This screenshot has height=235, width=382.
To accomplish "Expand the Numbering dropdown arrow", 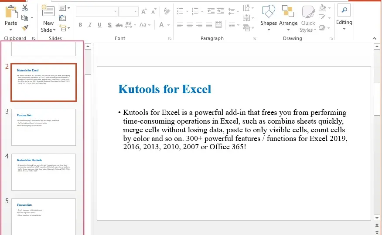I will pos(202,11).
